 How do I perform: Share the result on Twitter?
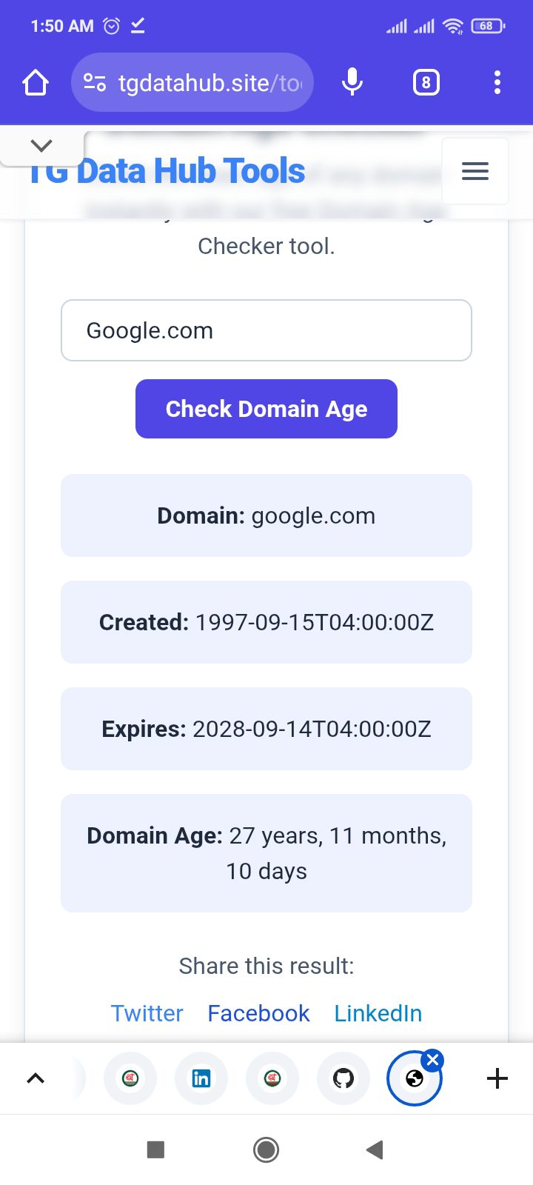(147, 1012)
